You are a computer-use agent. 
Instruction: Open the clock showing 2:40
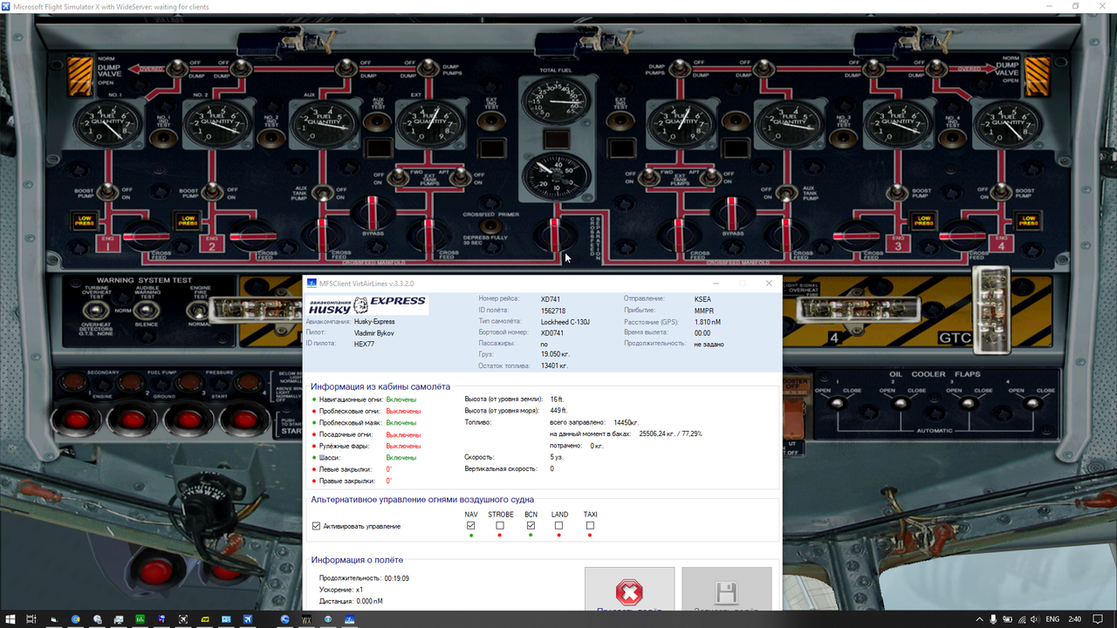point(1075,619)
